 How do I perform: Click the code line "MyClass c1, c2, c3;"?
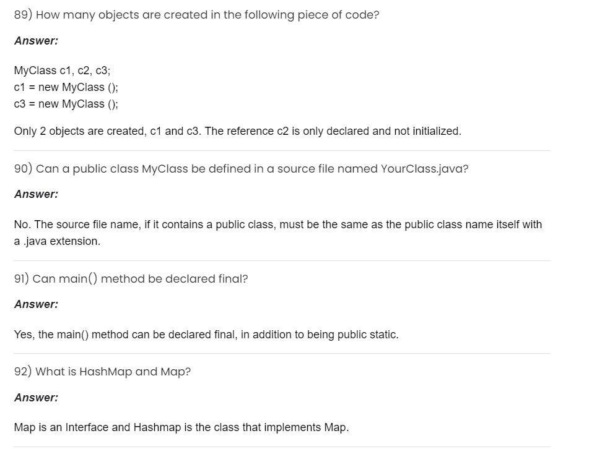pyautogui.click(x=62, y=71)
